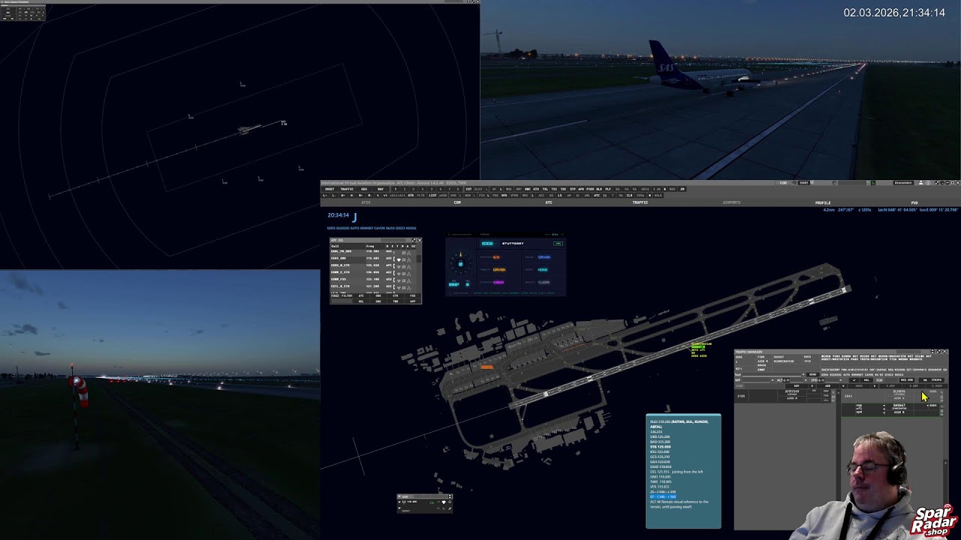
Task: Click the SQK squawk button
Action: [x=879, y=380]
